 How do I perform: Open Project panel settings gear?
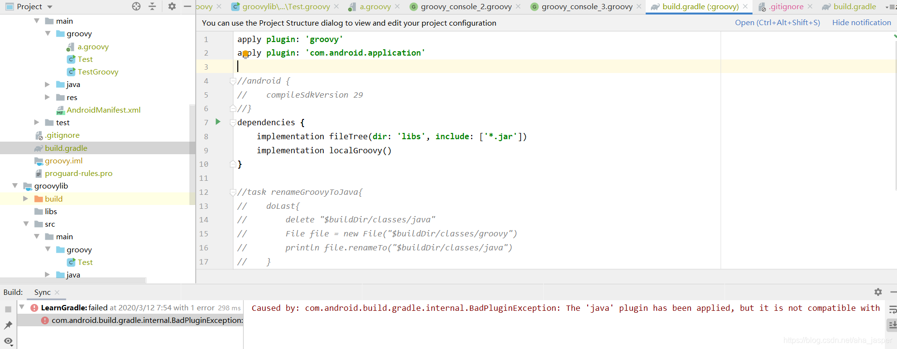[172, 6]
